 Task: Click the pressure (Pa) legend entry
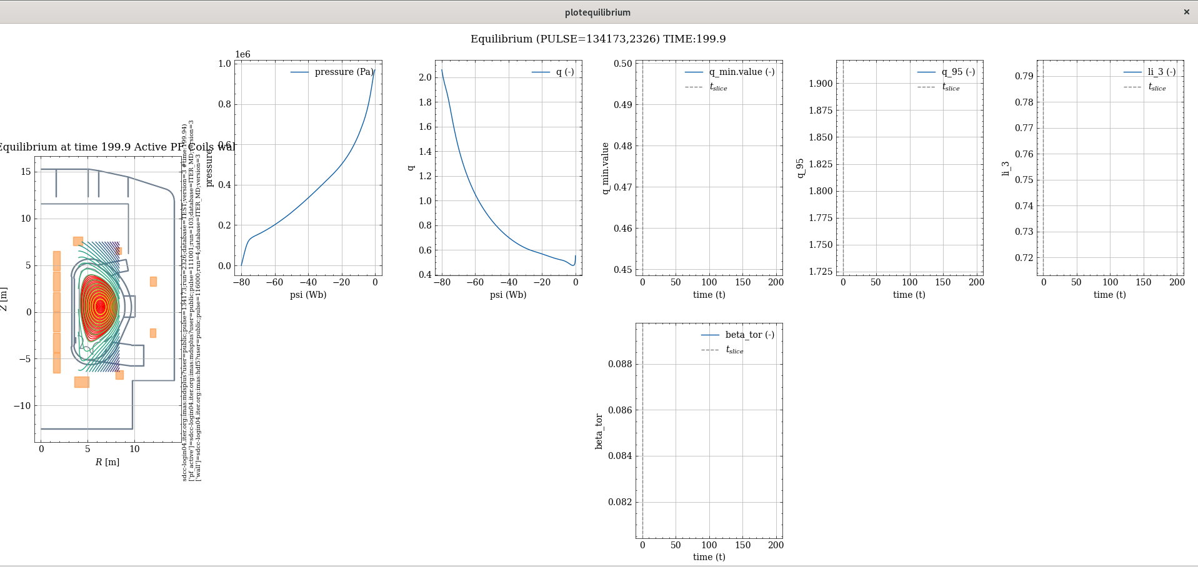(x=332, y=72)
